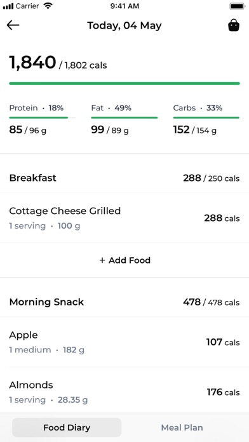Open the Apple food entry
The image size is (249, 442).
(124, 342)
